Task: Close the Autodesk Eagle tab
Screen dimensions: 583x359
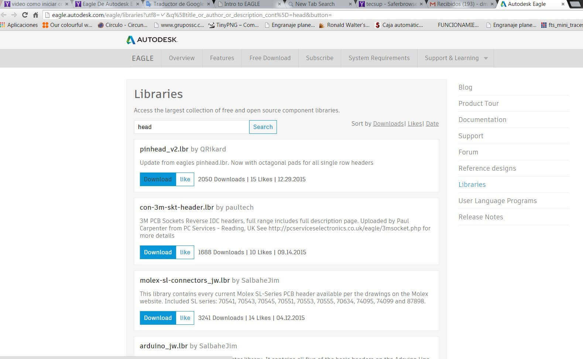Action: [563, 4]
